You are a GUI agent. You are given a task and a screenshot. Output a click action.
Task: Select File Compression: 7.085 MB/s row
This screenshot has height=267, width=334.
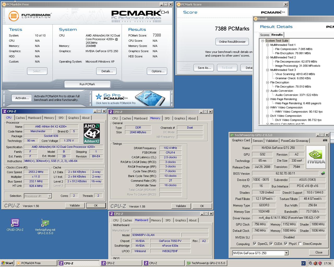[x=294, y=49]
